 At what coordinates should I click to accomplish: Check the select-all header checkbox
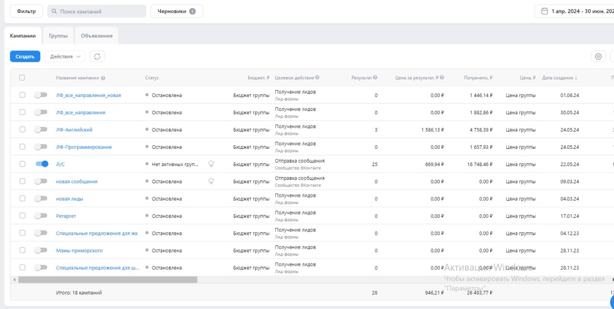coord(22,78)
